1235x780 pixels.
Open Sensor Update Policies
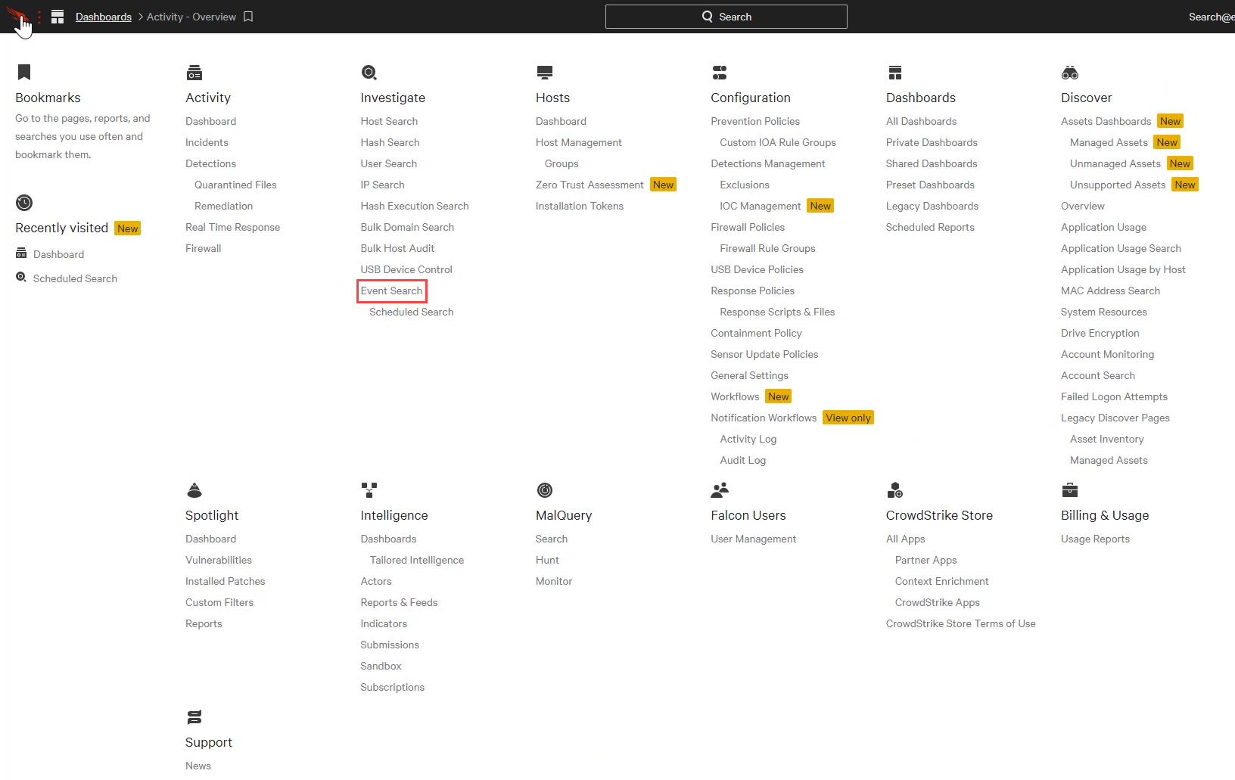(x=764, y=354)
